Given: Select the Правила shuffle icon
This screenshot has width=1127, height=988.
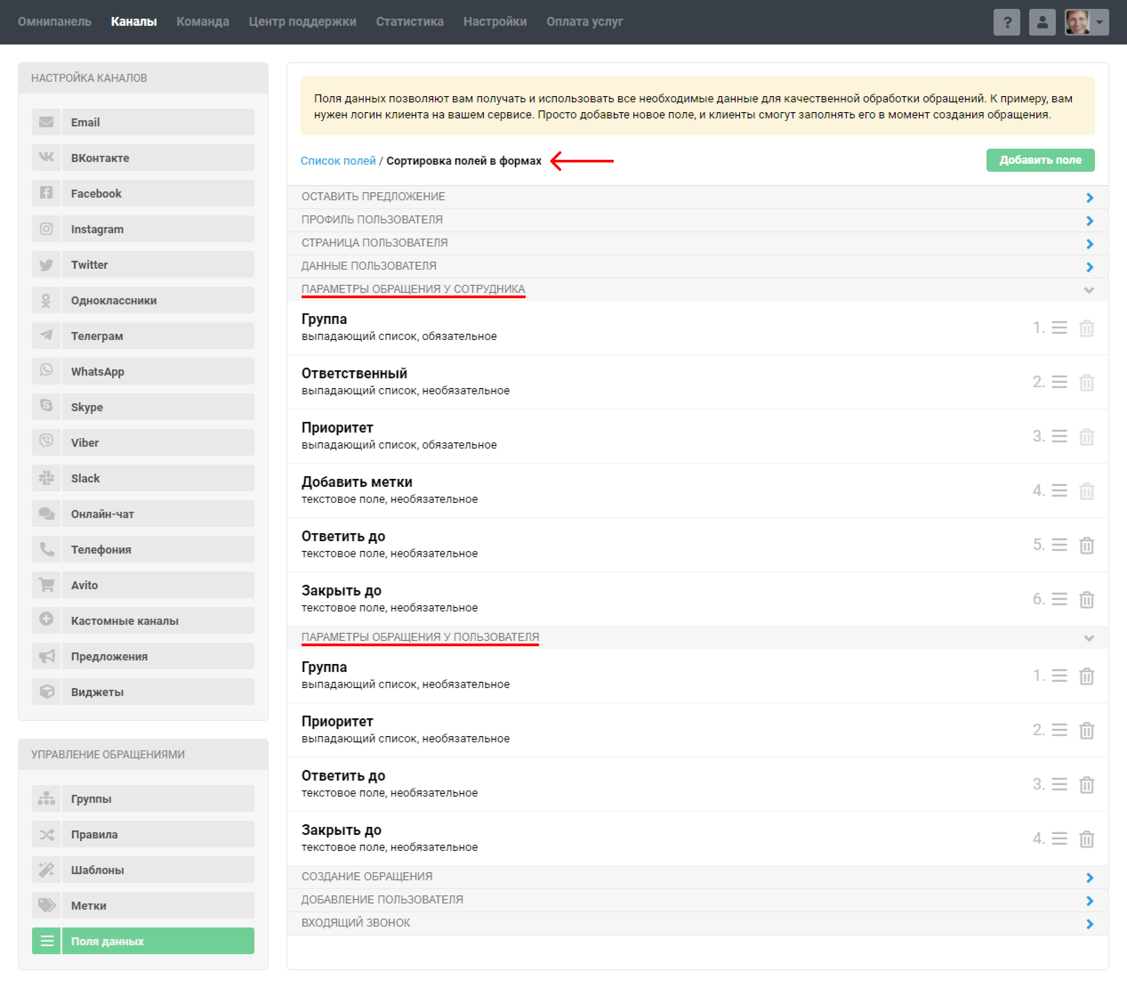Looking at the screenshot, I should [46, 834].
